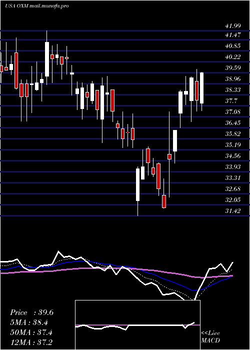Click the '5MA : 38.4' readout
Screen dimensions: 250x350
29,322
